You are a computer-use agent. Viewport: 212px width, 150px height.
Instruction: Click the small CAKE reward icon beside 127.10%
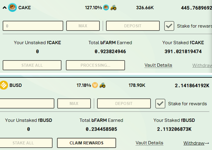tap(106, 8)
